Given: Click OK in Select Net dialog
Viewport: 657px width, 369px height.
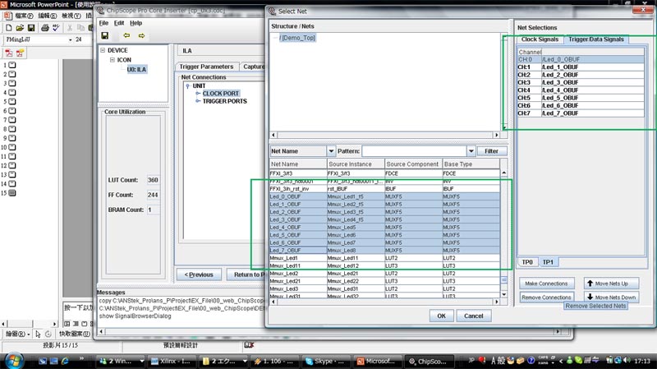Looking at the screenshot, I should [x=441, y=316].
